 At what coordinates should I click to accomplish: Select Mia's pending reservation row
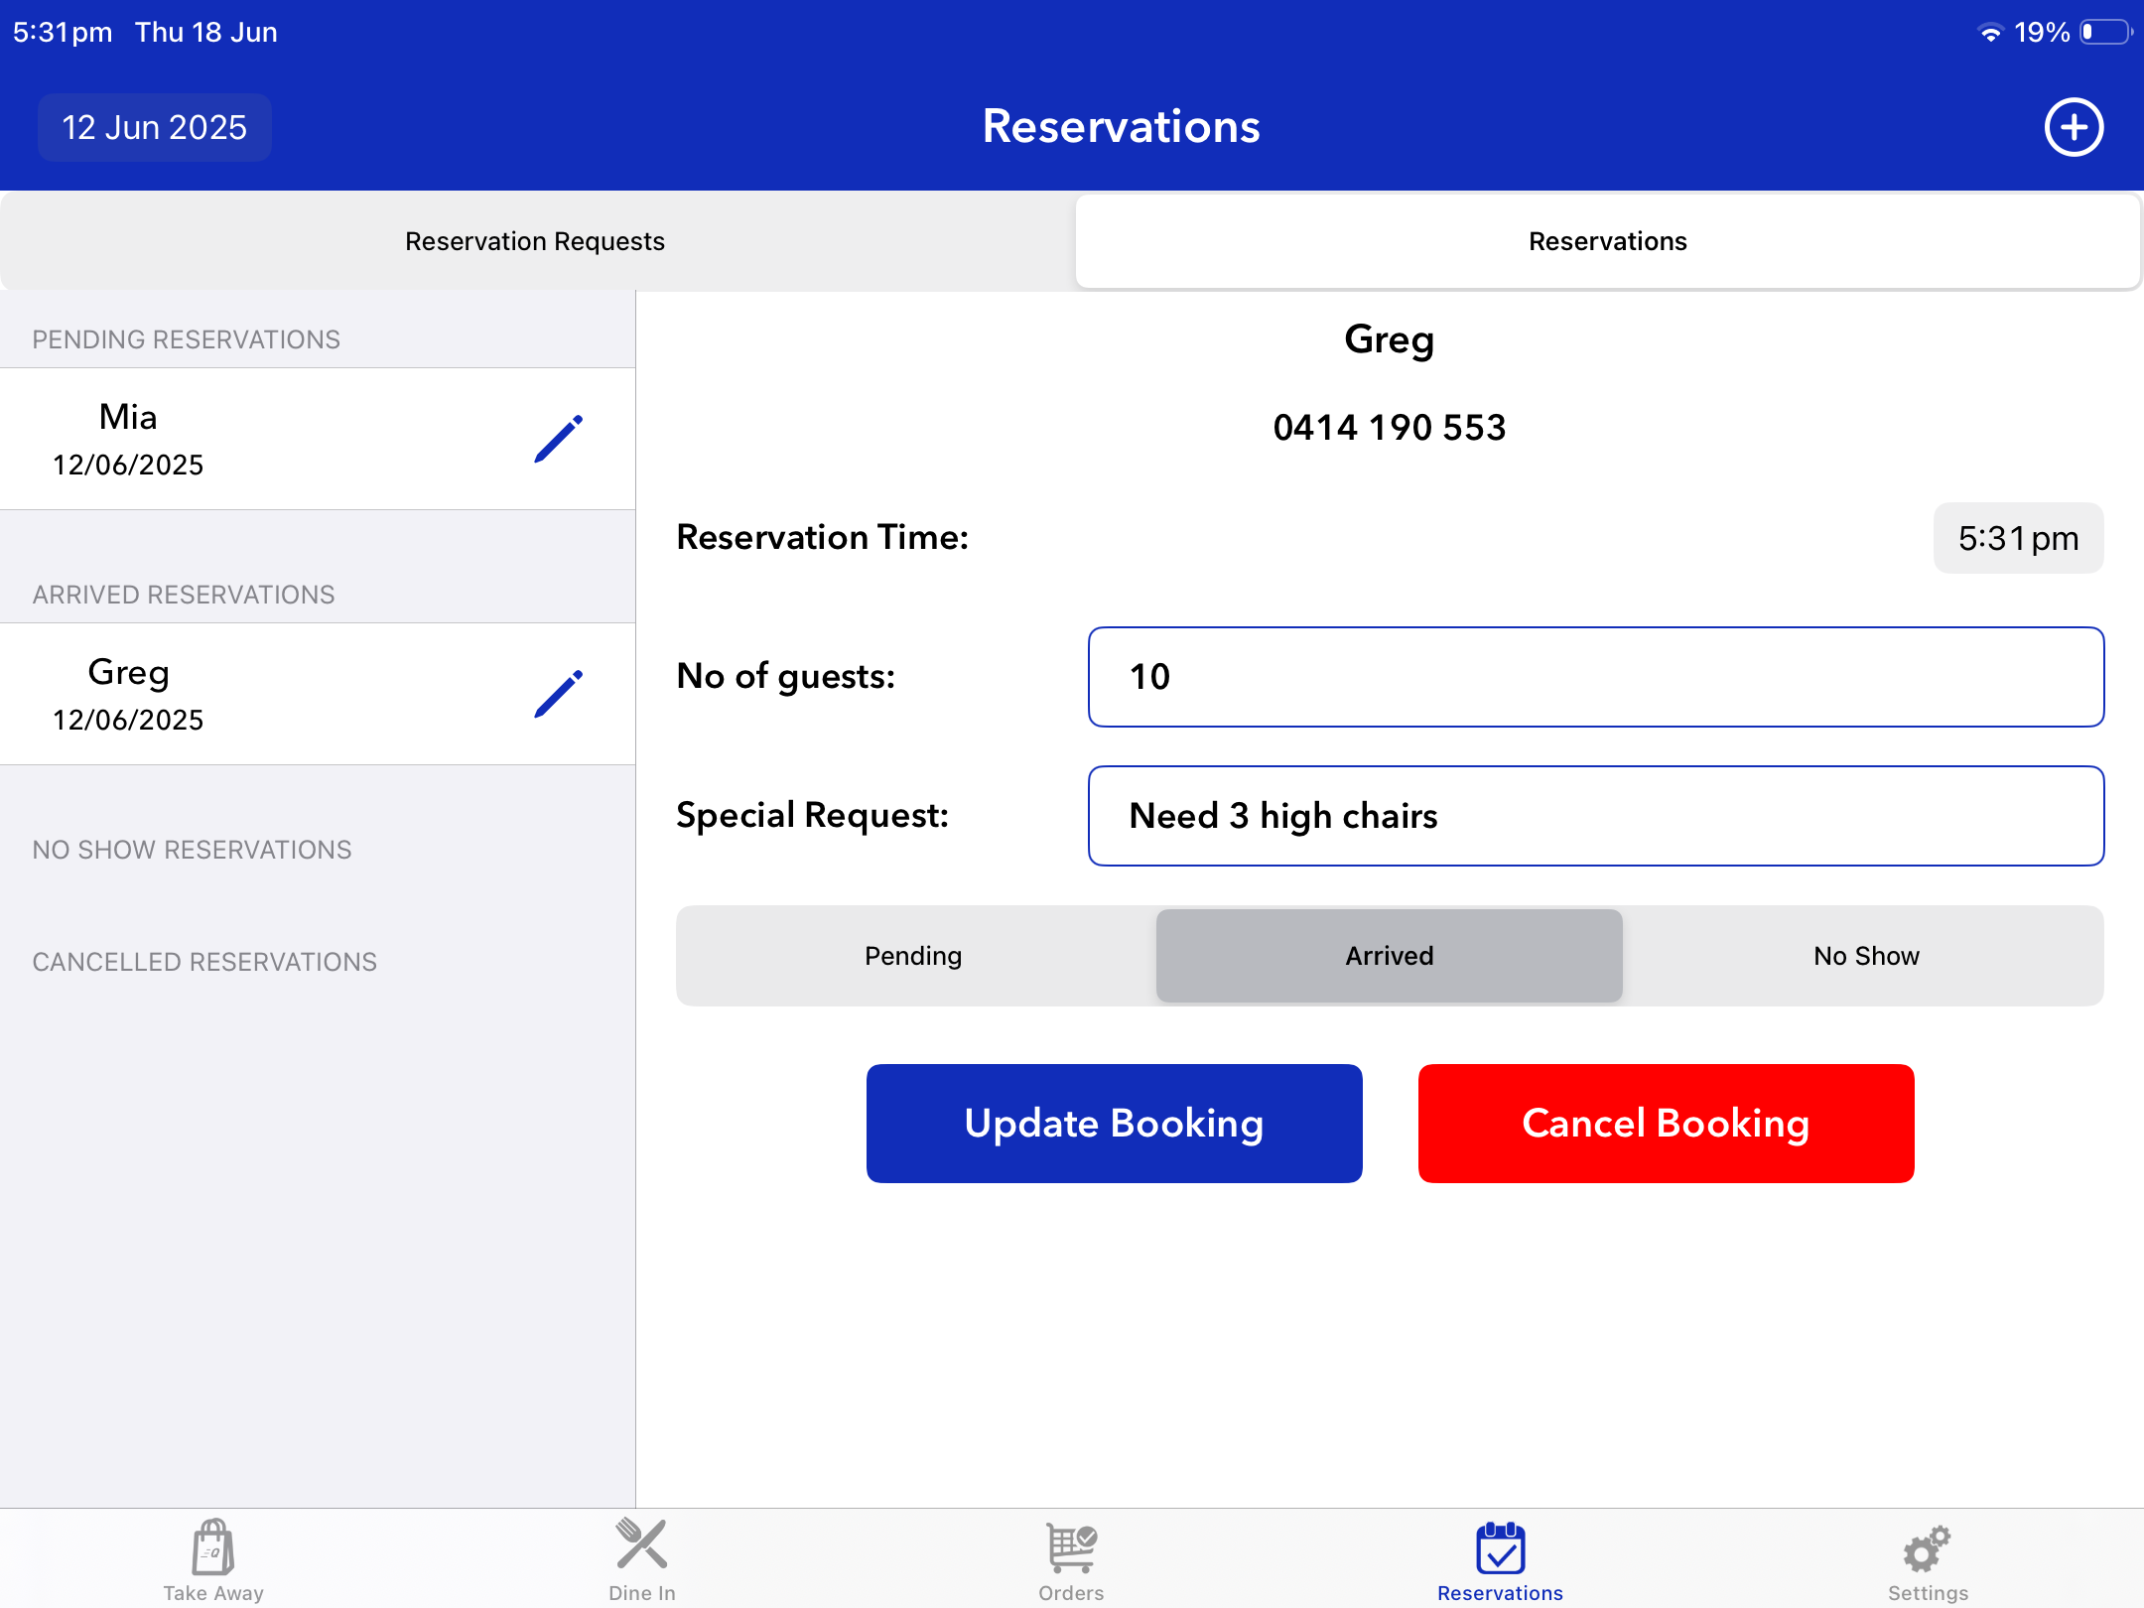[318, 439]
